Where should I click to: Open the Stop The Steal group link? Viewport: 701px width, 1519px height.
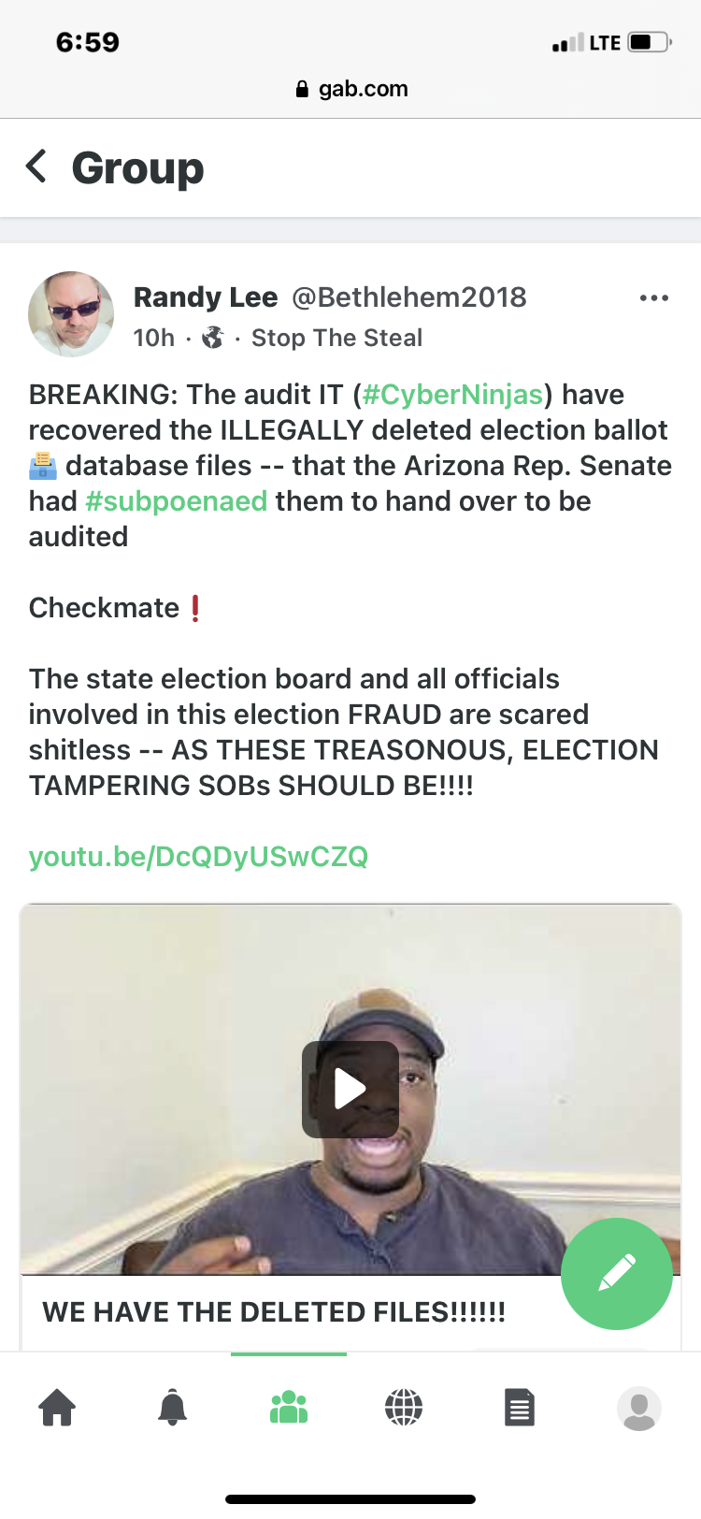coord(336,338)
